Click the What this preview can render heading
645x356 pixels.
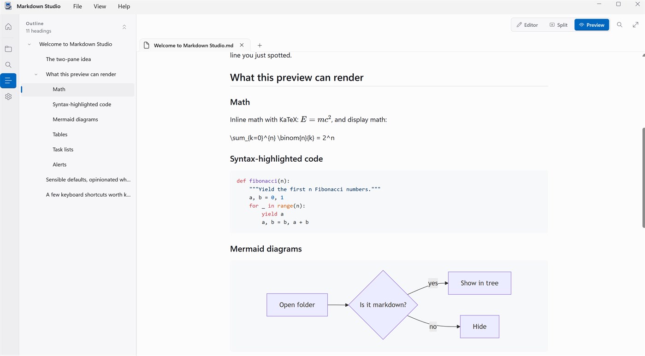click(296, 77)
